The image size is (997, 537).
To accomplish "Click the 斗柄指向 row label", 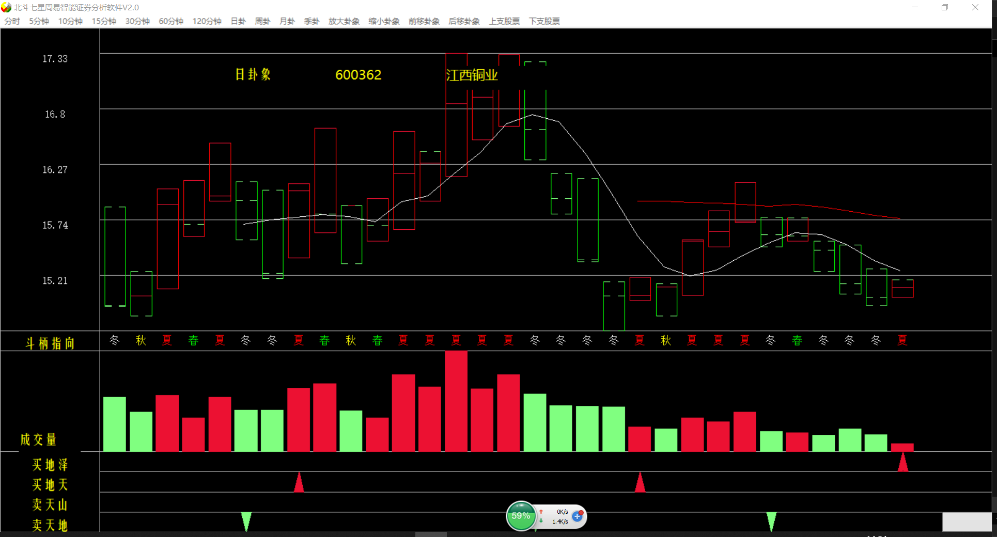I will (x=50, y=343).
